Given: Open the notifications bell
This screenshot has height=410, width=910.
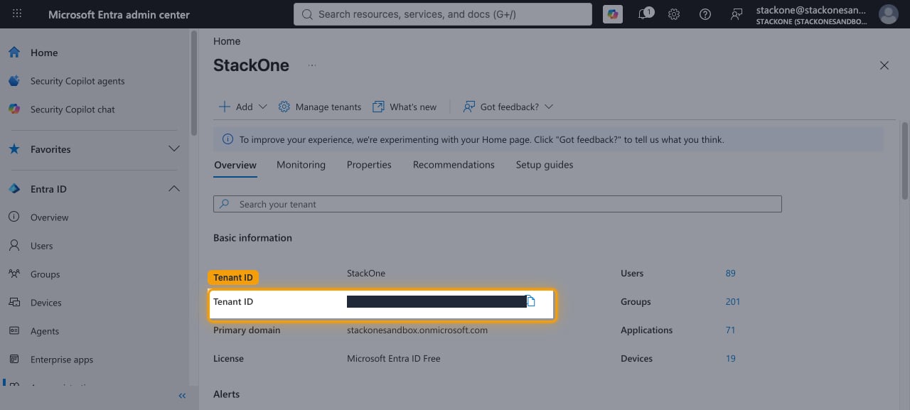Looking at the screenshot, I should (x=645, y=14).
